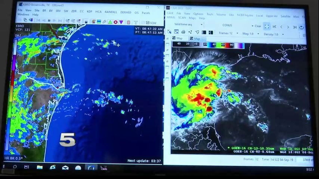Click the printer icon in CAVE toolbar
This screenshot has height=179, width=319.
pos(183,32)
